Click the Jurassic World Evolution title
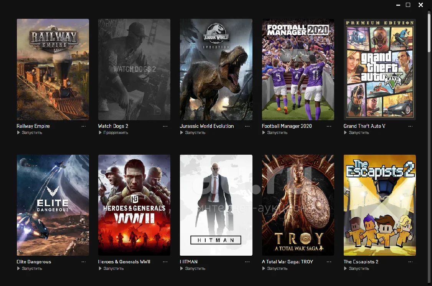 click(207, 126)
